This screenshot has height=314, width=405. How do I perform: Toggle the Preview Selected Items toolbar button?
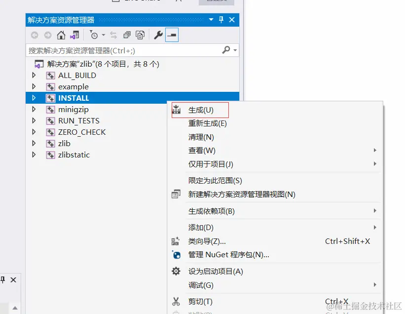[172, 35]
